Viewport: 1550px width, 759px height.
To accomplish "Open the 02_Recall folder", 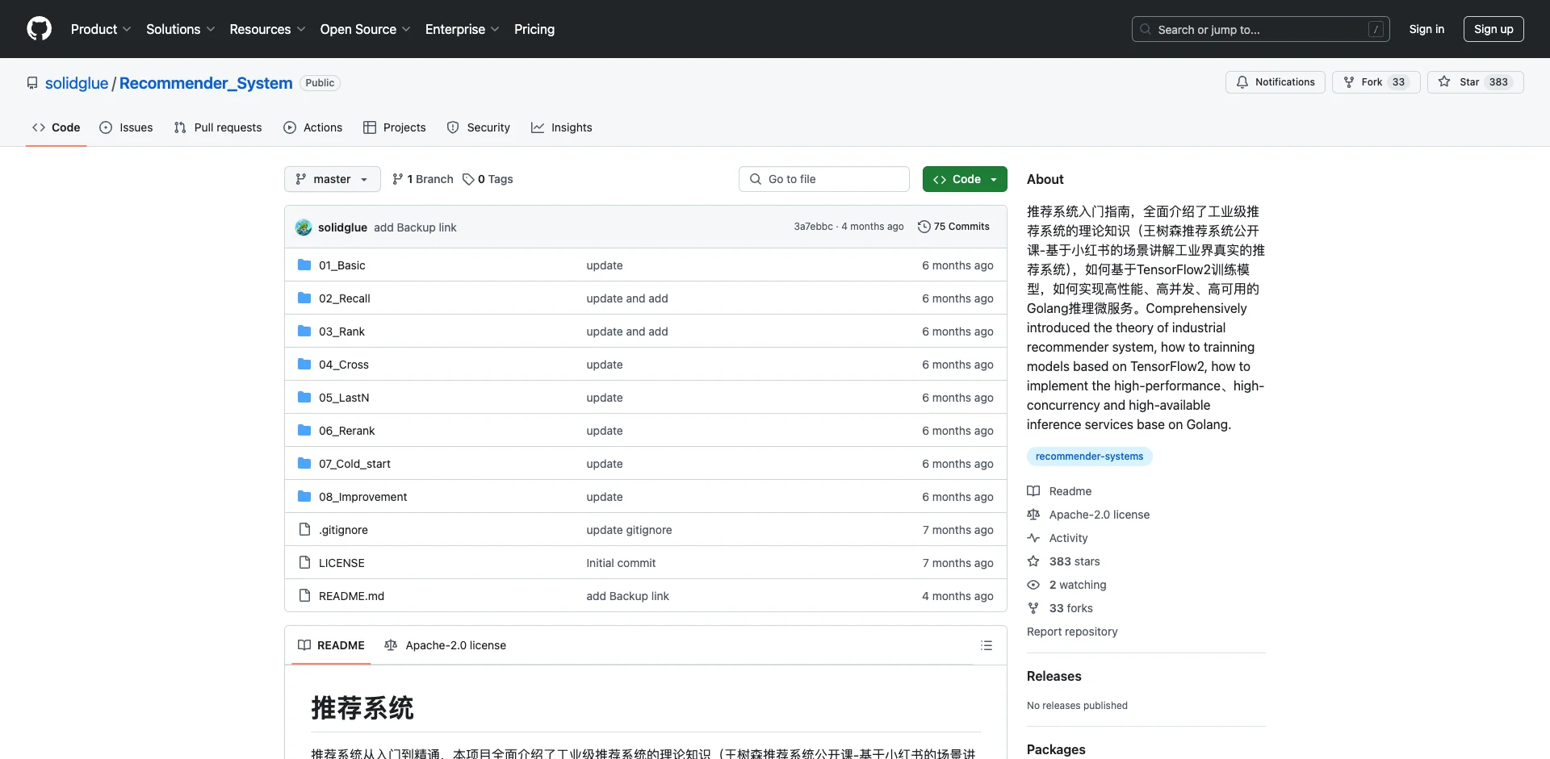I will point(345,298).
